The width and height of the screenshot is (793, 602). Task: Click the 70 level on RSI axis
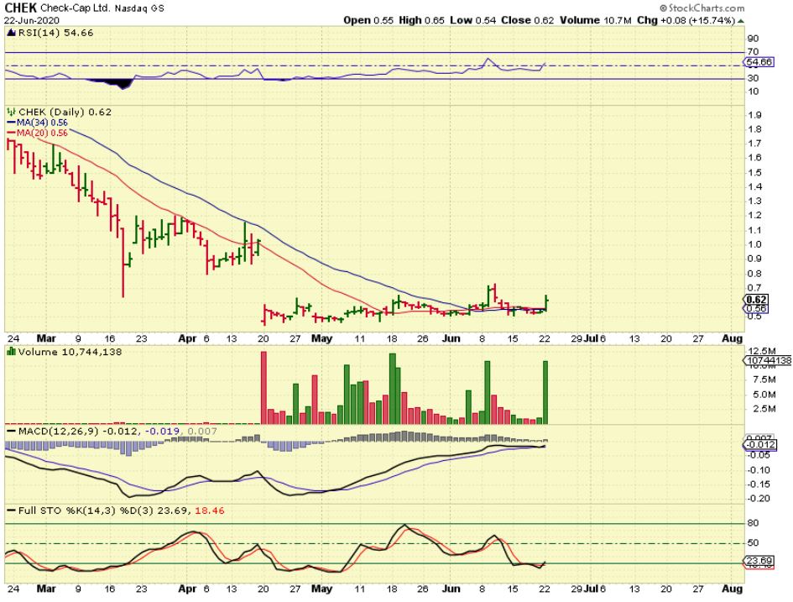click(753, 51)
